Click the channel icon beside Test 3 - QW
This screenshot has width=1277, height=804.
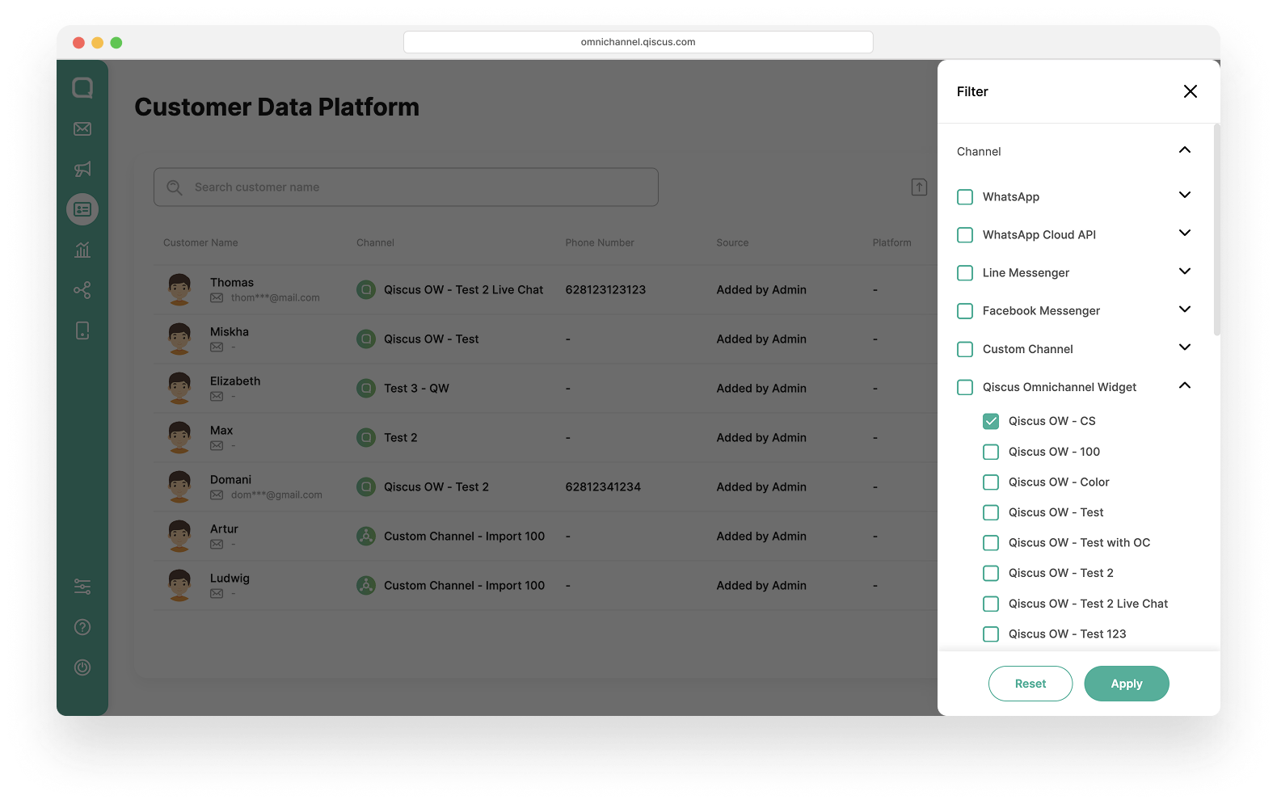click(x=366, y=388)
